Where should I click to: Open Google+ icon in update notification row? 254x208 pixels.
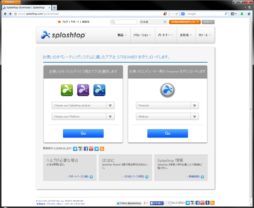coord(80,149)
